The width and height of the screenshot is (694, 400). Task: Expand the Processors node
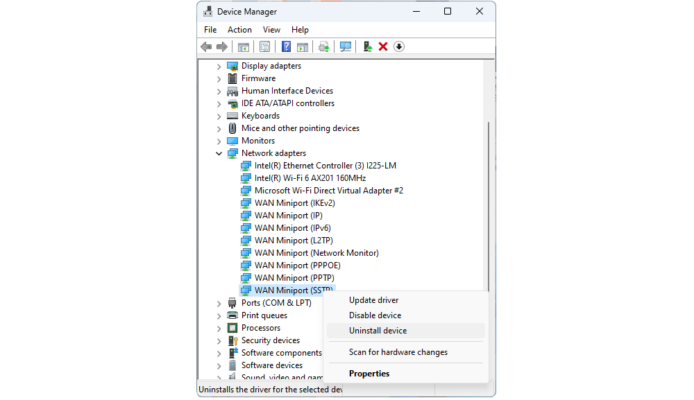219,329
